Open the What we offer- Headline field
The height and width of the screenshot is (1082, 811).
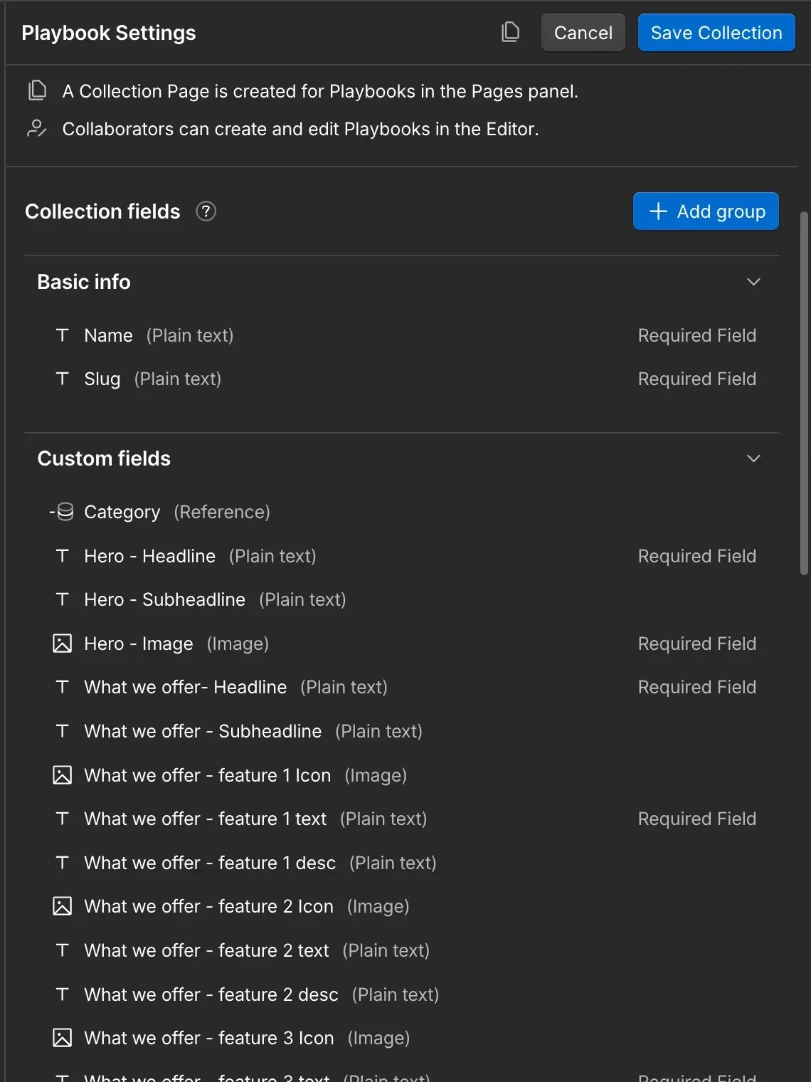(x=402, y=687)
